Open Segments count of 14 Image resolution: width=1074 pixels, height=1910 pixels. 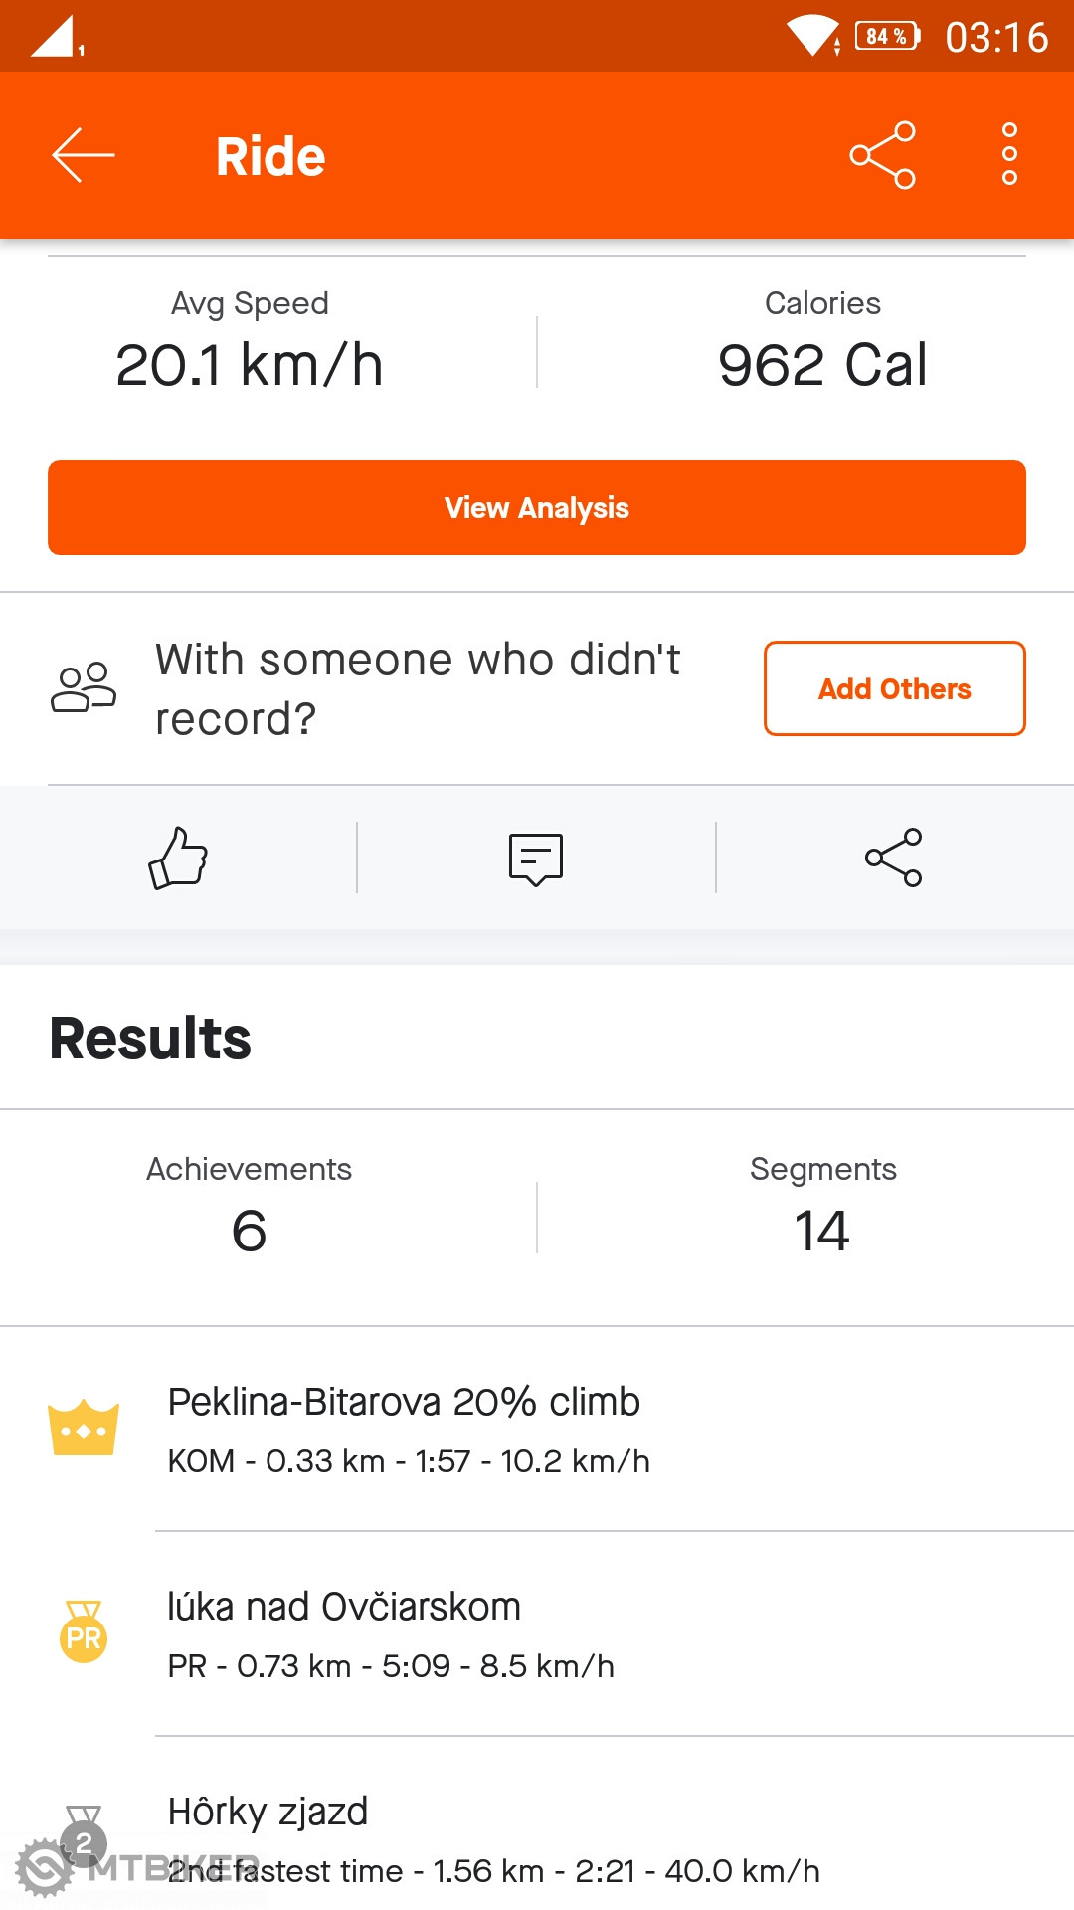[x=822, y=1208]
